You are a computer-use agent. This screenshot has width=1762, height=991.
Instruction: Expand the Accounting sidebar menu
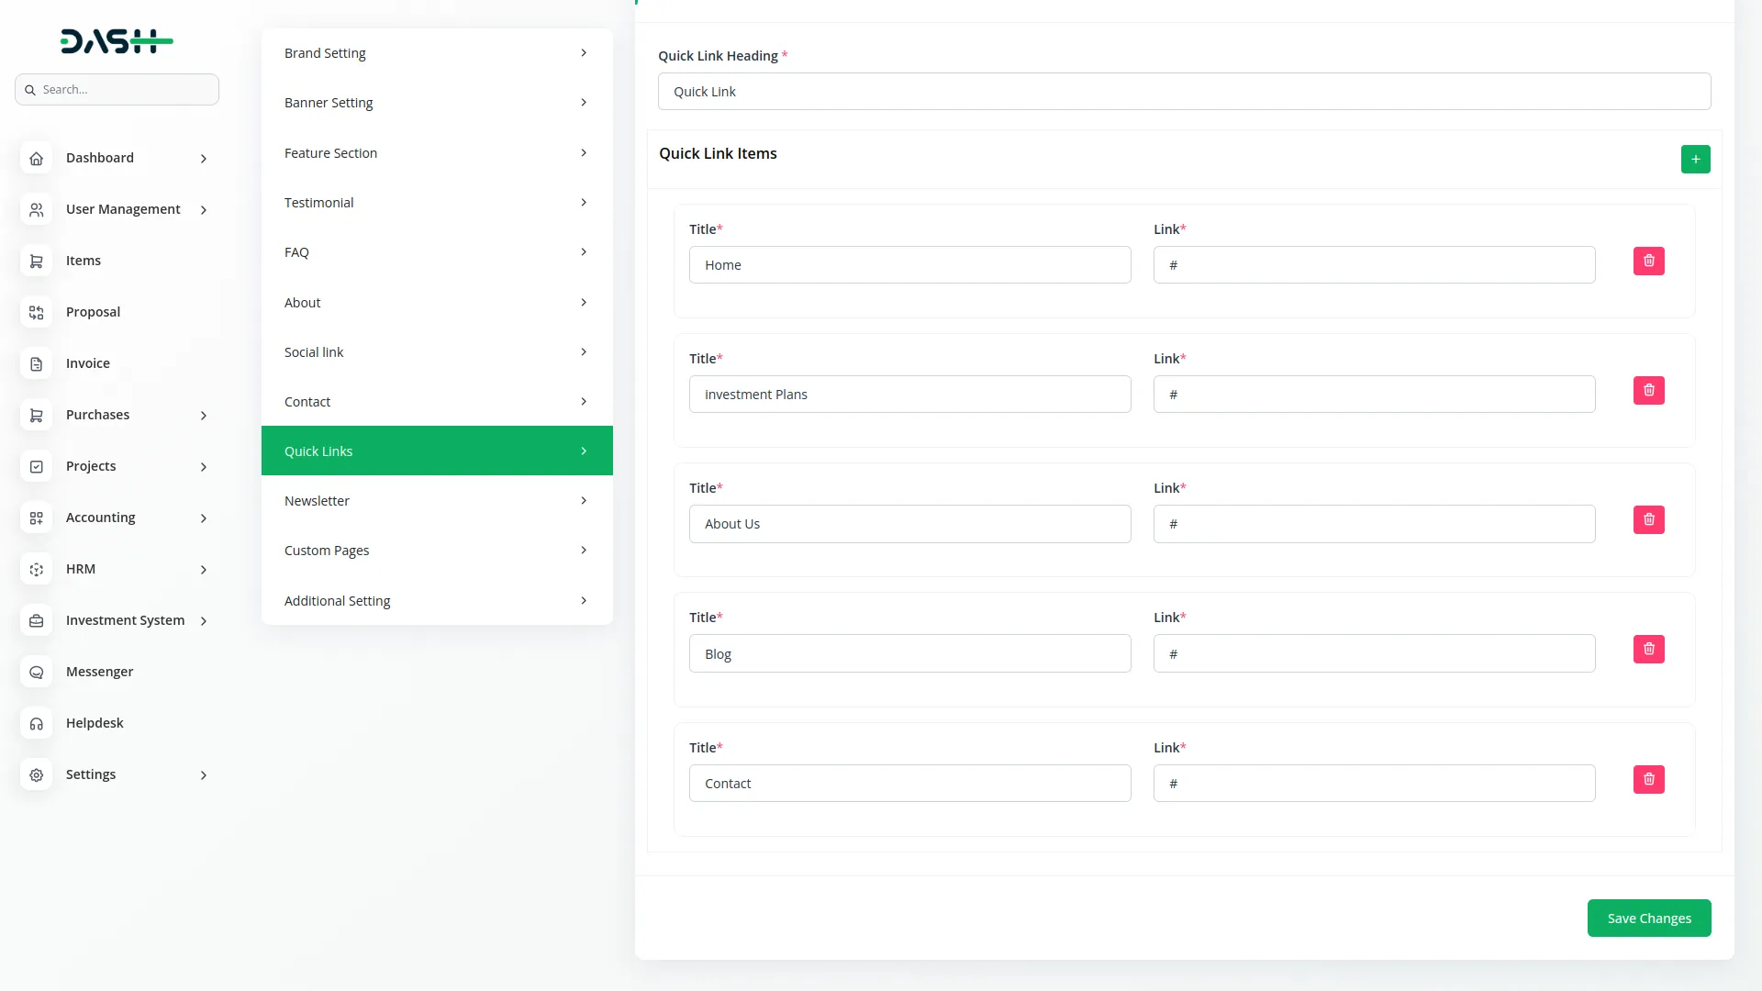204,518
